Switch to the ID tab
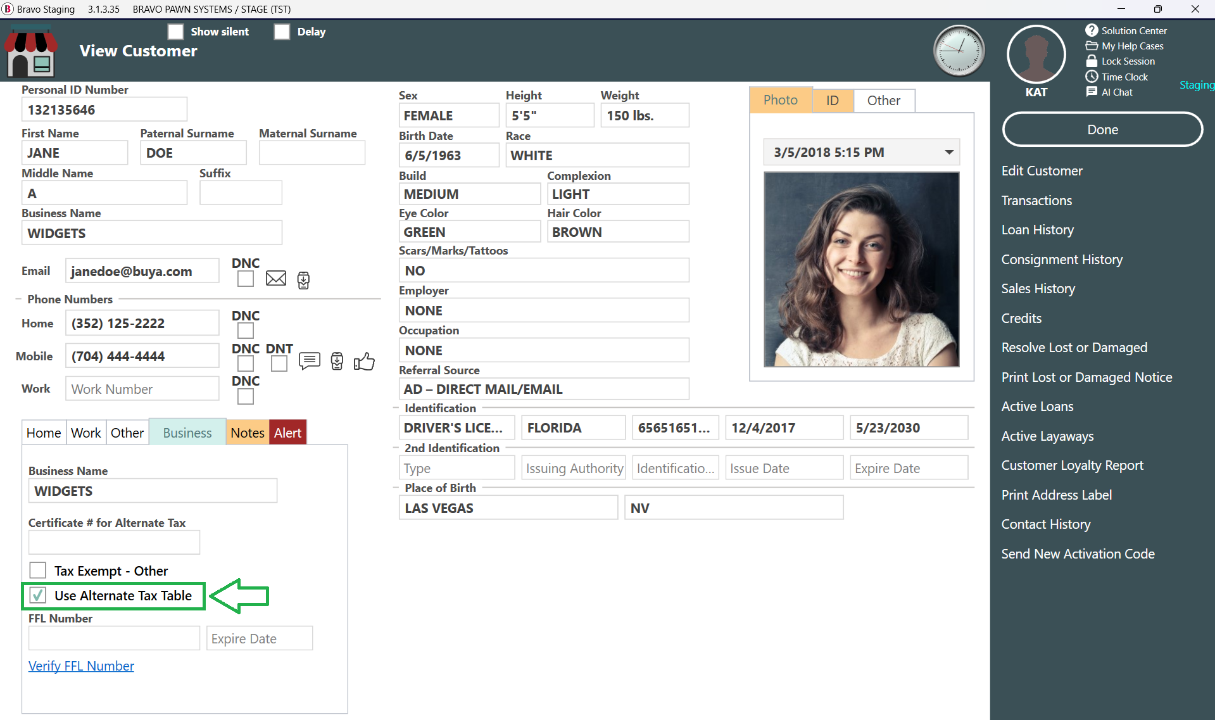Image resolution: width=1215 pixels, height=720 pixels. pos(833,100)
